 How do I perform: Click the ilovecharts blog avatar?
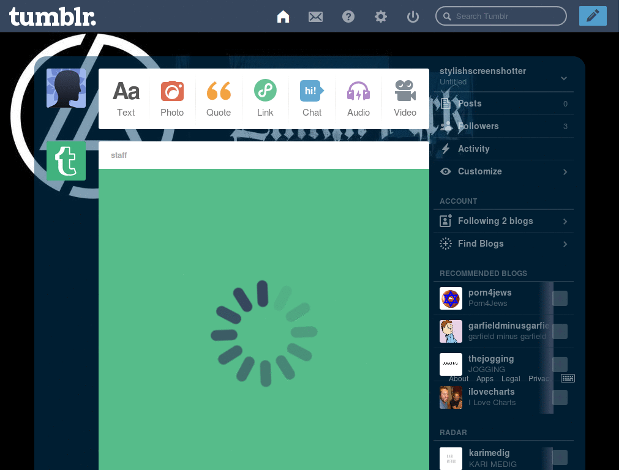(x=451, y=397)
